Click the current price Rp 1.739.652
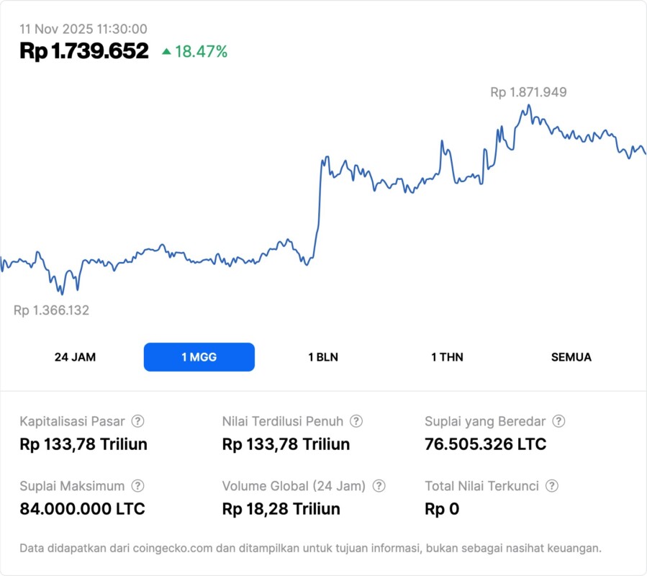Viewport: 647px width, 576px height. click(84, 51)
